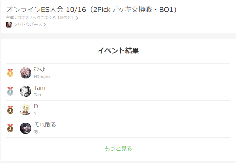View Tam's black and white avatar
236x163 pixels.
coord(26,91)
